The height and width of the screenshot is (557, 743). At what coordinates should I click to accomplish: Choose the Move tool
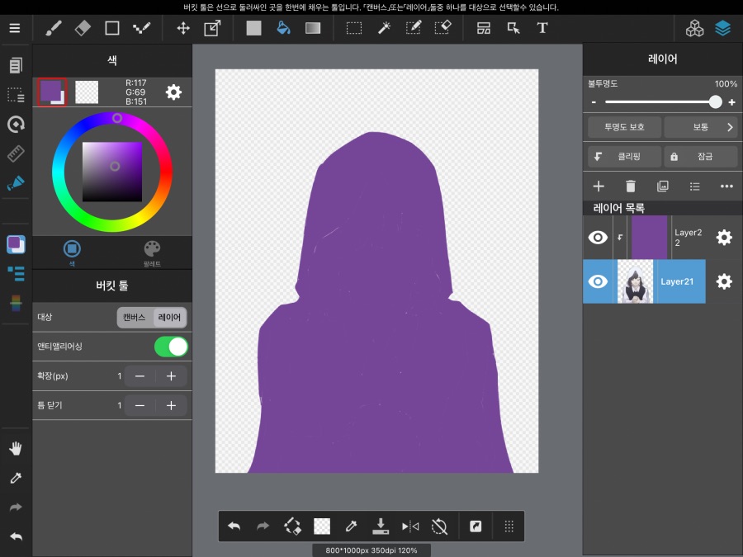pos(183,28)
